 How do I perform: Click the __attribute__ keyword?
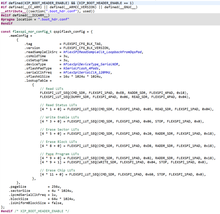(13, 11)
